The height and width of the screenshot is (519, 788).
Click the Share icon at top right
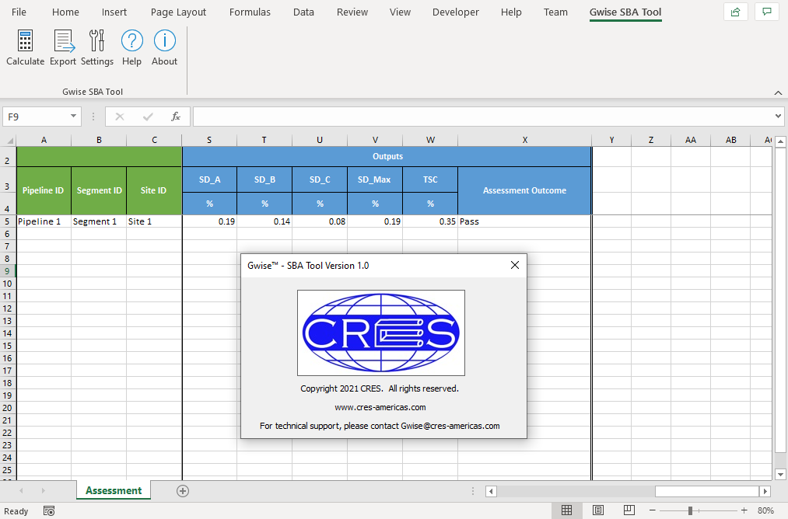pos(735,12)
